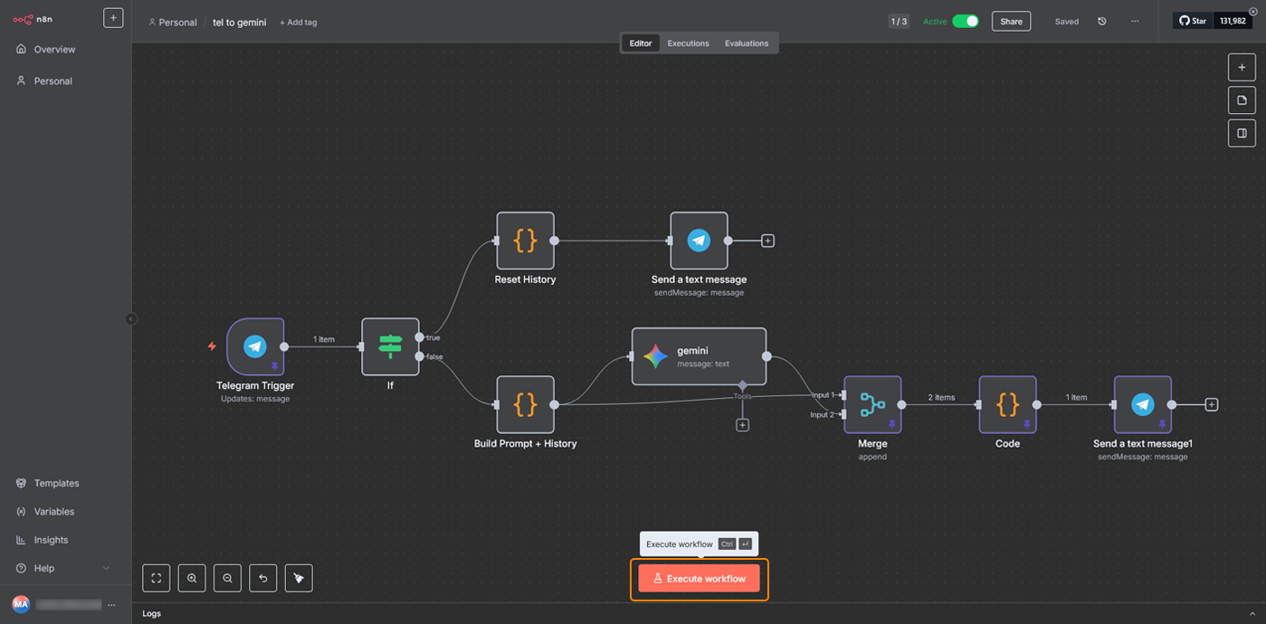Click the zoom in magnifier button
1266x624 pixels.
click(192, 578)
